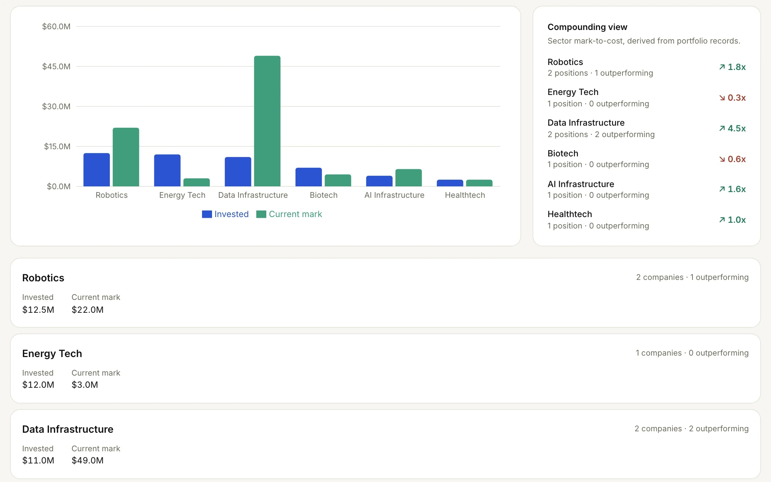Open AI Infrastructure row in Compounding view
This screenshot has width=771, height=482.
tap(647, 190)
